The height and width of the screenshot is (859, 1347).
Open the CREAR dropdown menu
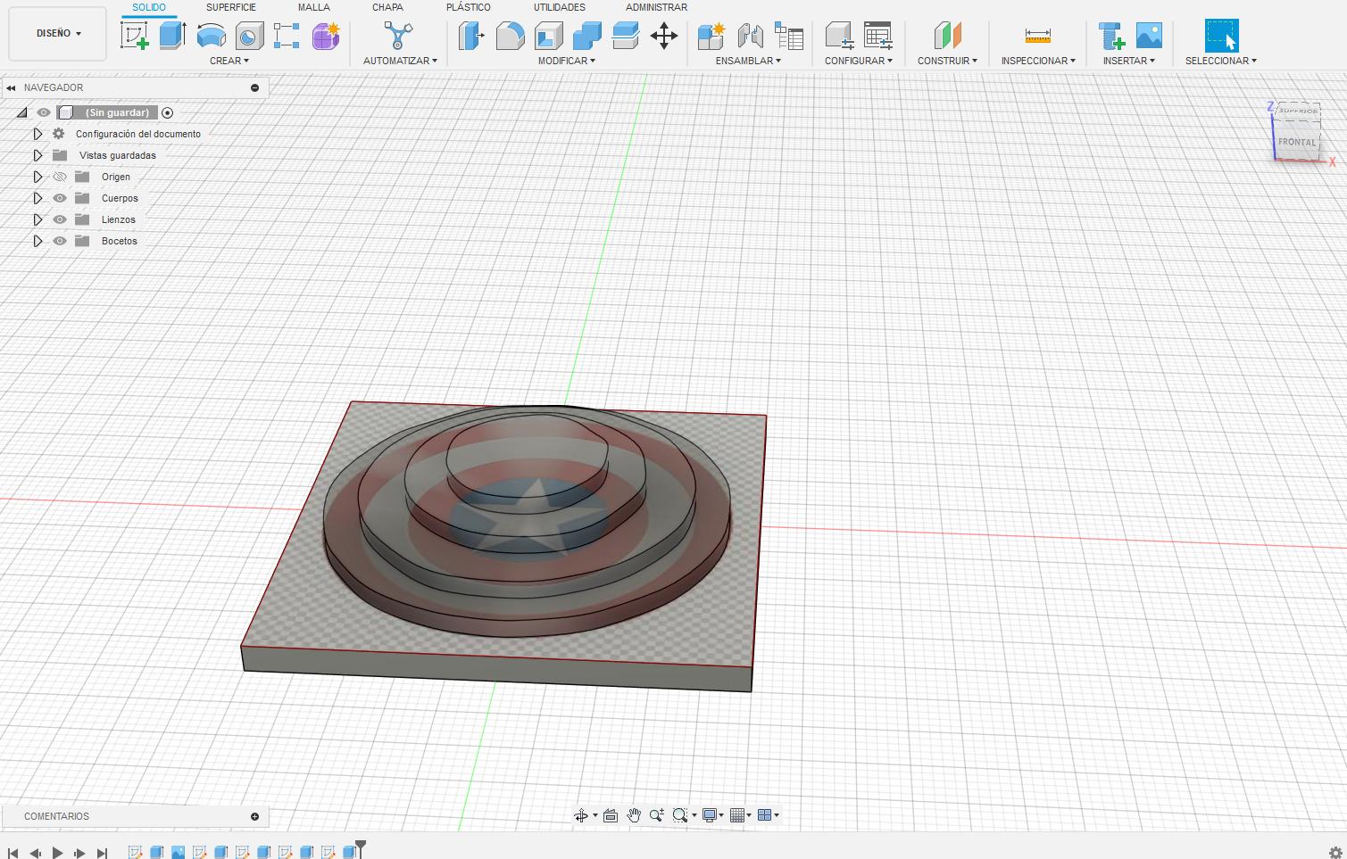click(229, 61)
